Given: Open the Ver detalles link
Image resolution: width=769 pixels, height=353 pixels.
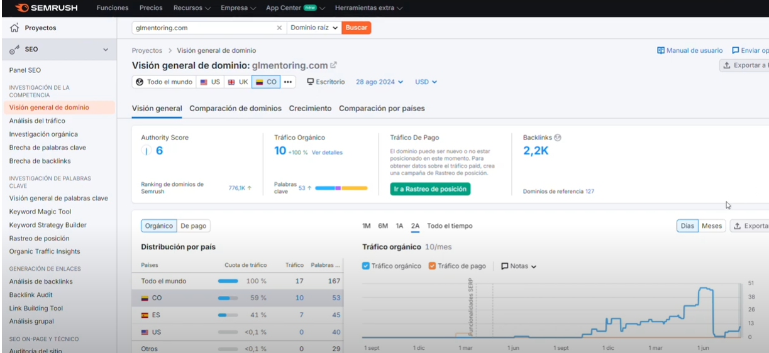Looking at the screenshot, I should [x=327, y=153].
